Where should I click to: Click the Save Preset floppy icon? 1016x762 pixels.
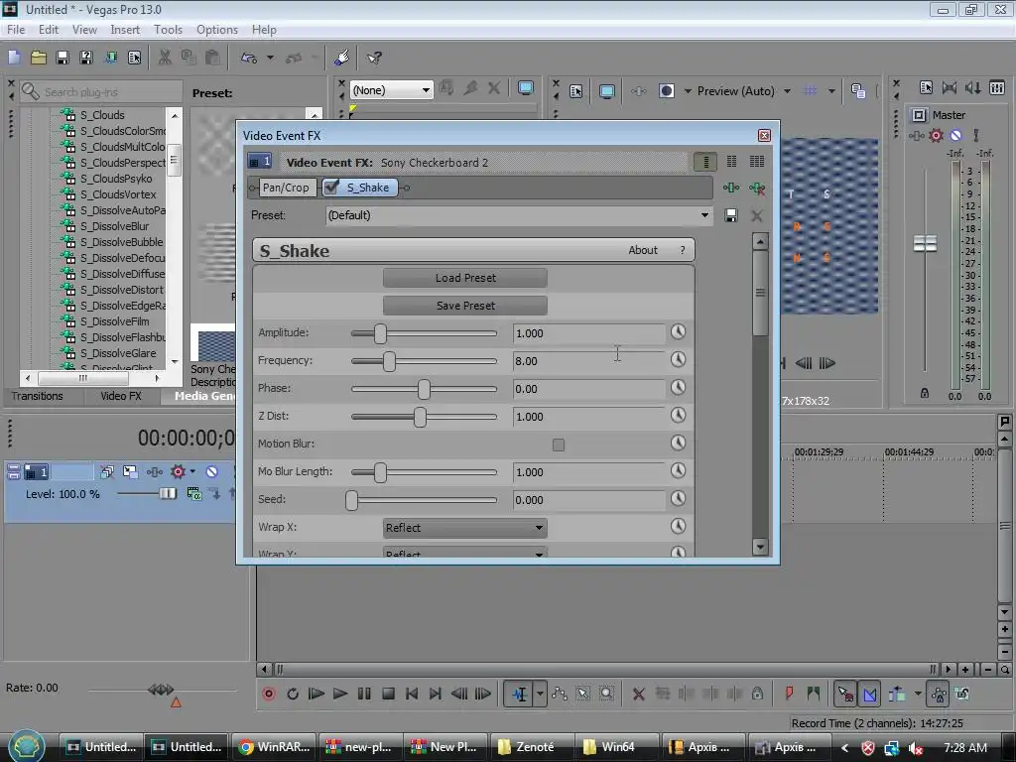(731, 215)
